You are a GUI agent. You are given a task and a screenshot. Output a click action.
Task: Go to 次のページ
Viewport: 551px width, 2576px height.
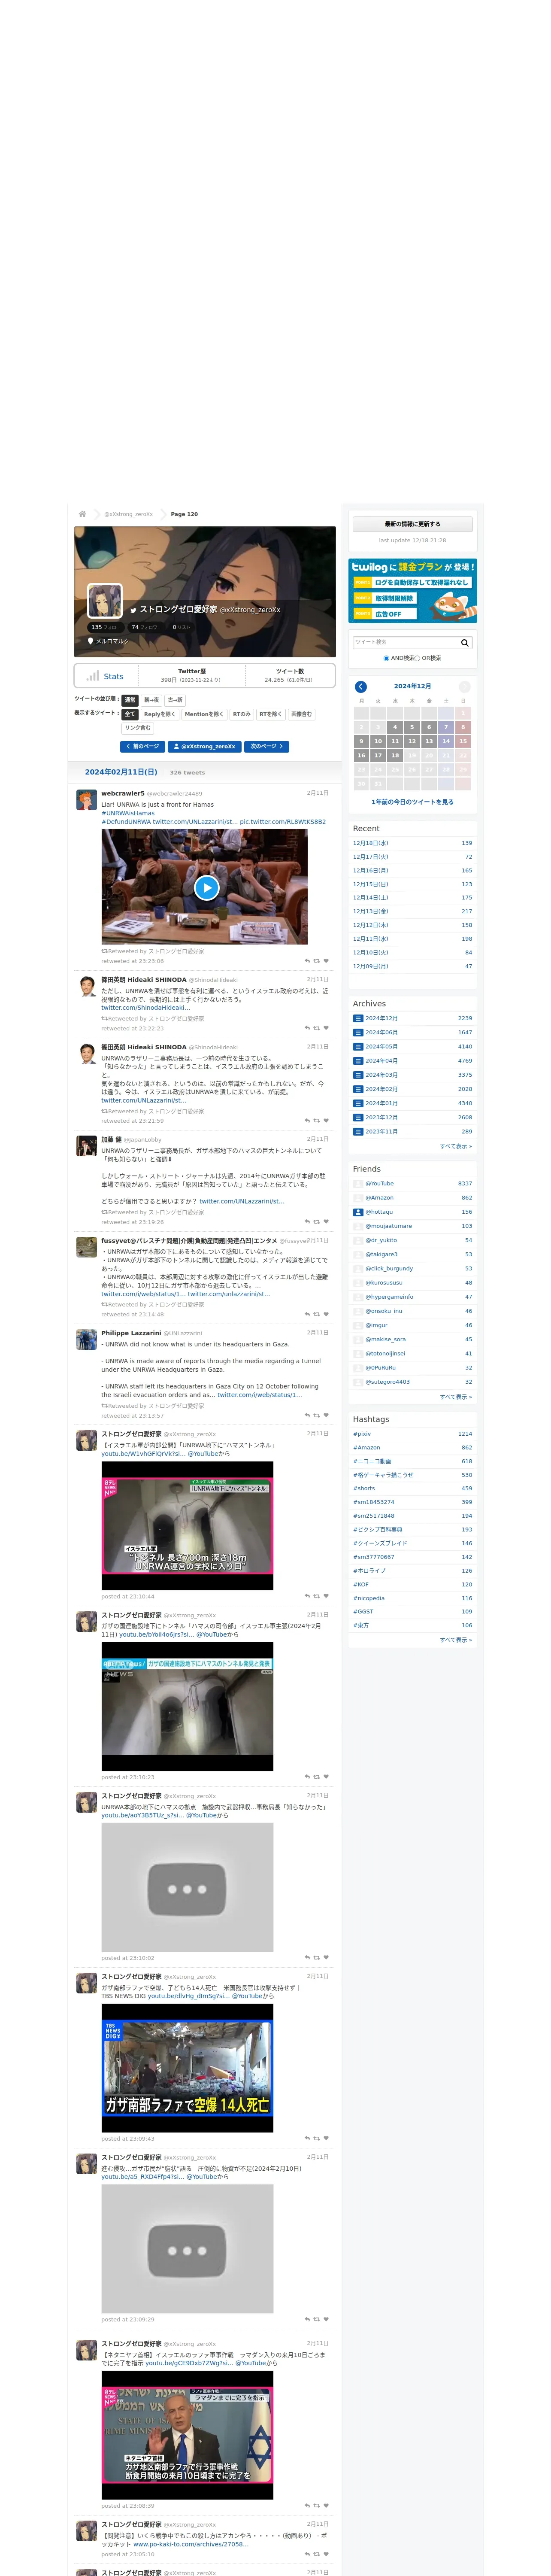[267, 746]
